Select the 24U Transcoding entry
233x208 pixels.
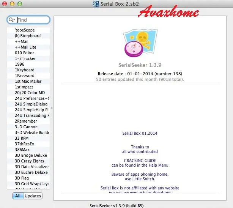pos(28,115)
